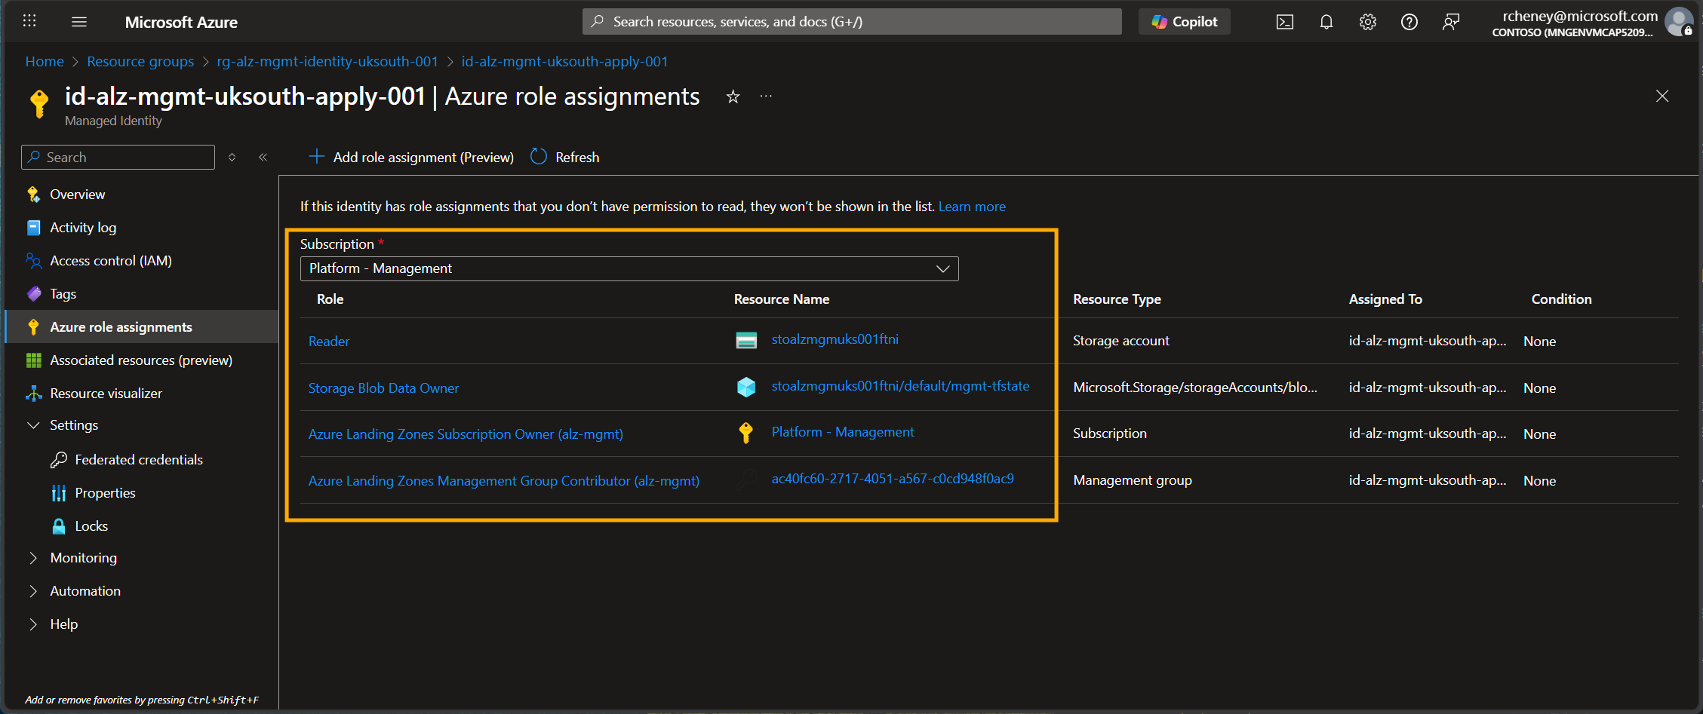Open the settings gear icon

tap(1367, 22)
